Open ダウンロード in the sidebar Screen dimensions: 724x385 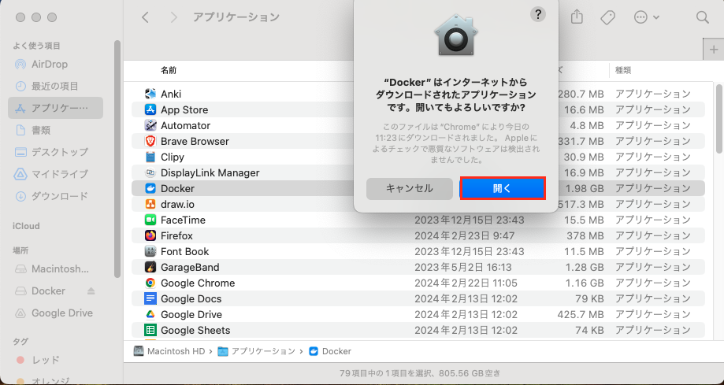pyautogui.click(x=55, y=196)
